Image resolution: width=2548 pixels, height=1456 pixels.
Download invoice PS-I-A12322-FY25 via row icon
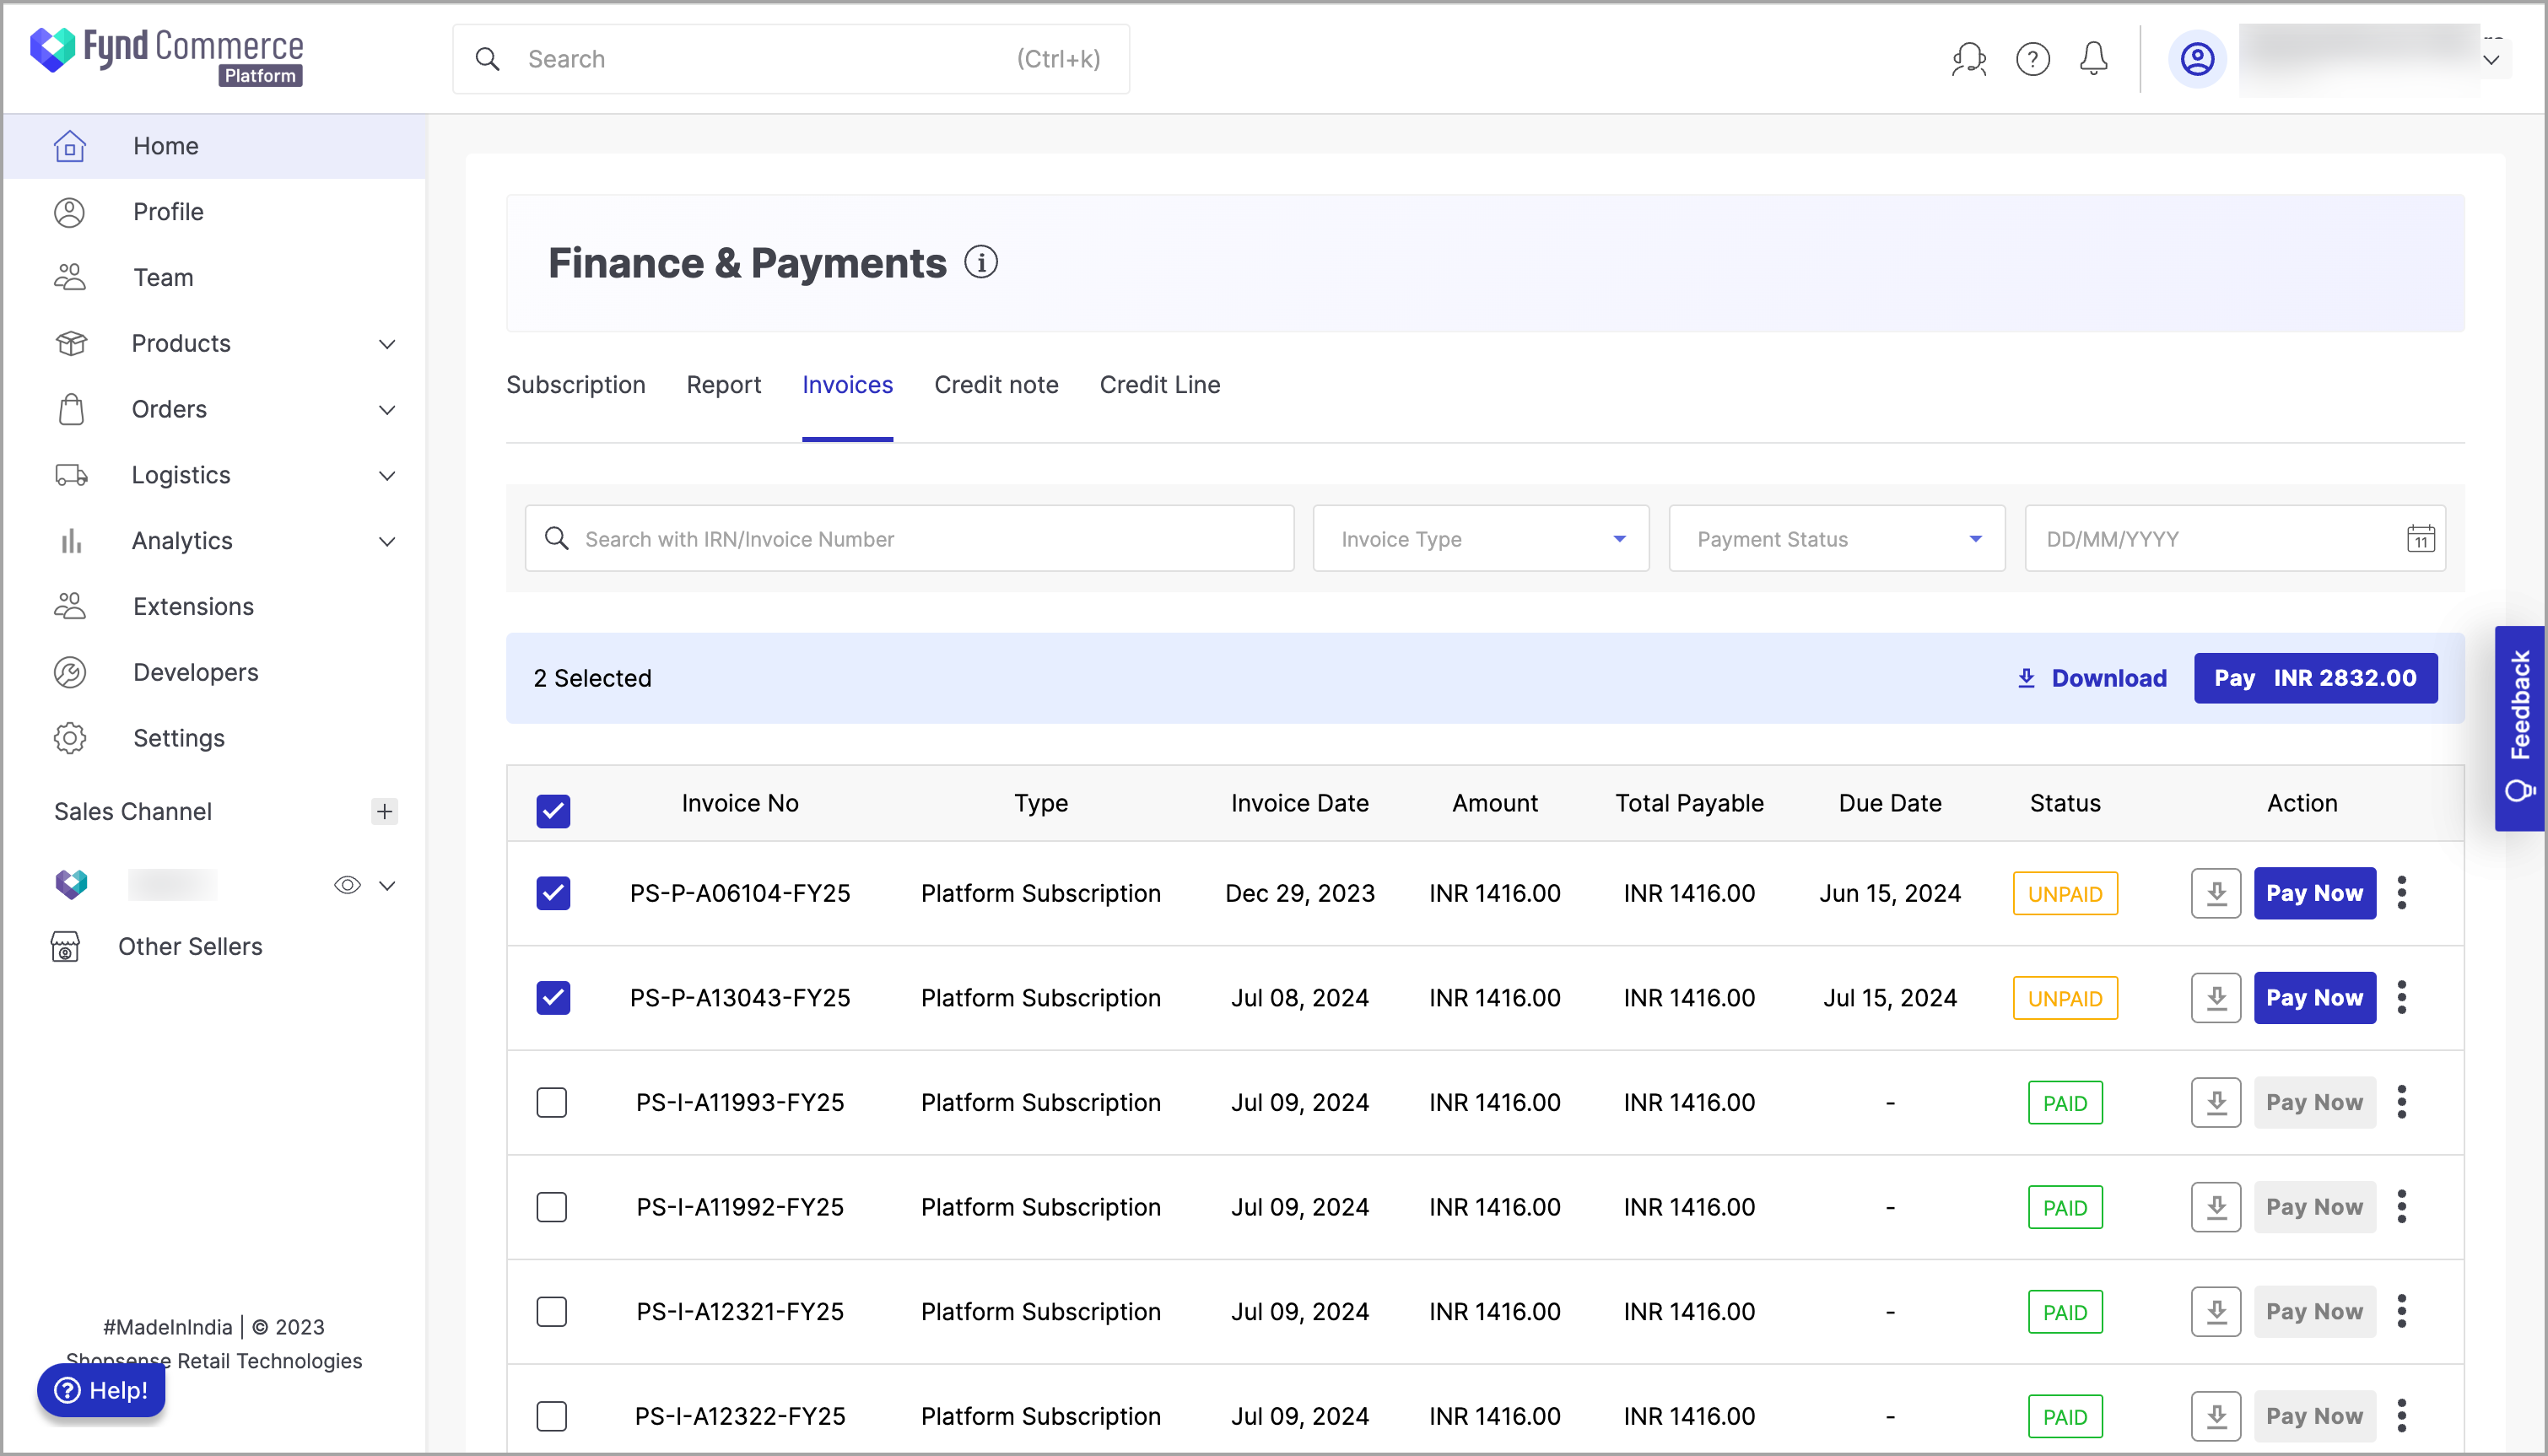(x=2216, y=1416)
